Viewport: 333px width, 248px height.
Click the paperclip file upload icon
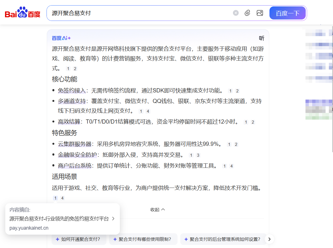pos(247,13)
